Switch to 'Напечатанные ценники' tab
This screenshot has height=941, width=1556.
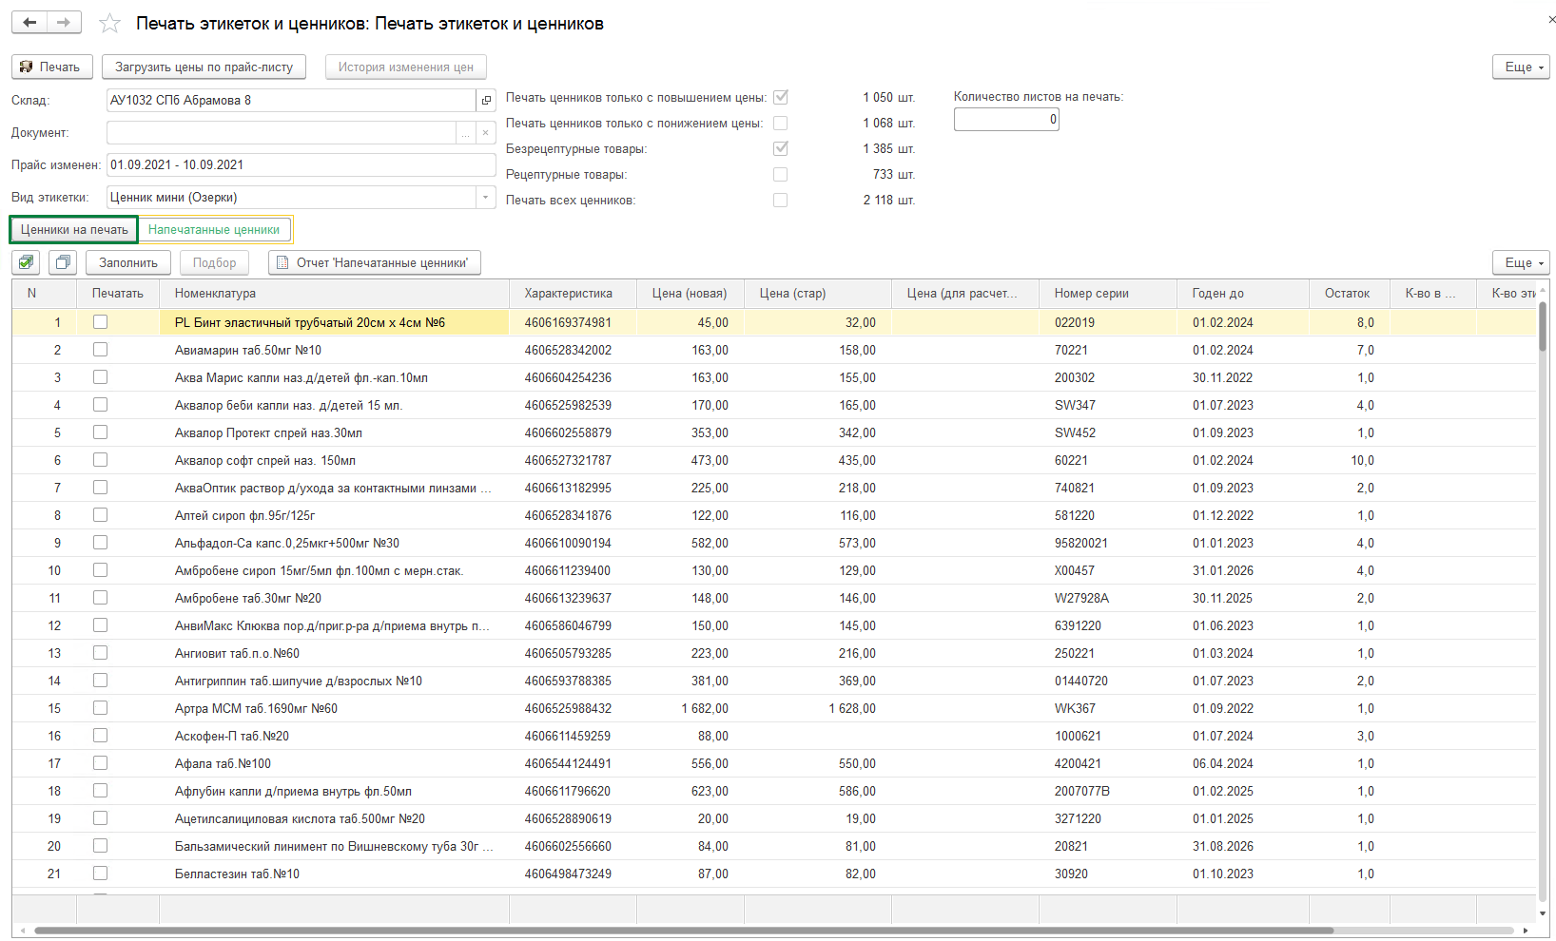click(214, 229)
